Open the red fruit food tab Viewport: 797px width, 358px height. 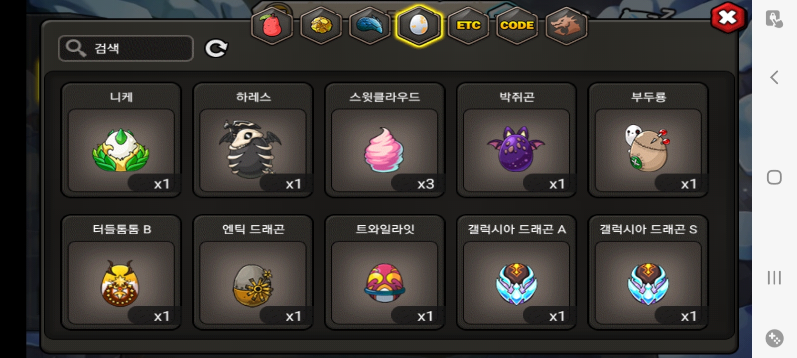click(x=271, y=25)
